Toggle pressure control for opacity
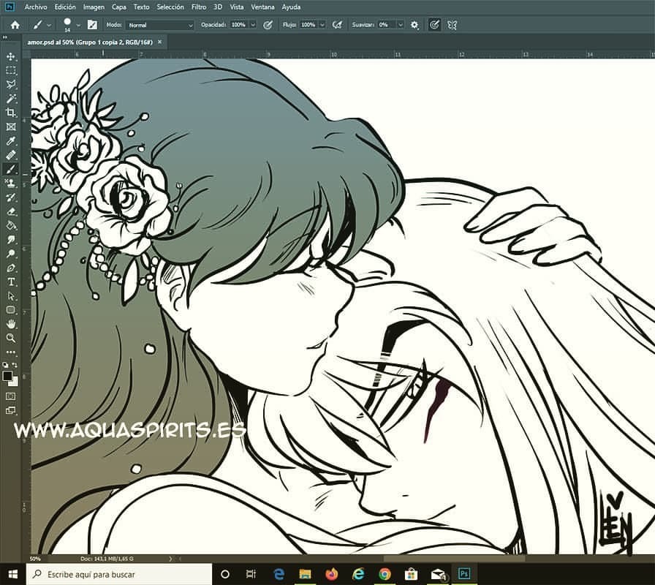The image size is (655, 585). tap(268, 25)
